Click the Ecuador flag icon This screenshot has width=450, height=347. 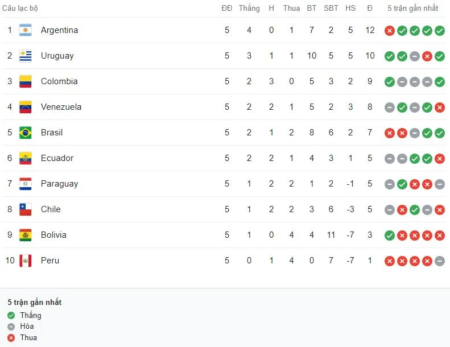(25, 158)
